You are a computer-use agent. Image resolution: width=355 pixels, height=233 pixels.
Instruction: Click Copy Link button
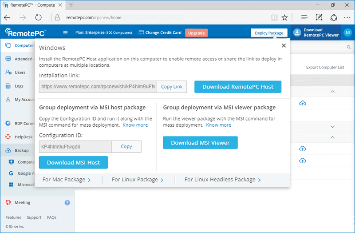click(x=172, y=87)
